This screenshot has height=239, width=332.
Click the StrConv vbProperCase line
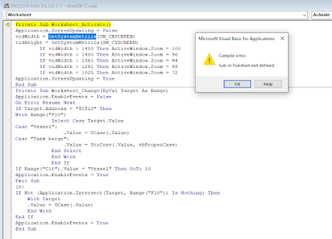pyautogui.click(x=121, y=145)
